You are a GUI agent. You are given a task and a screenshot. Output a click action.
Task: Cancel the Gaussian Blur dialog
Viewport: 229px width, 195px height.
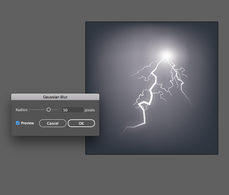click(52, 123)
